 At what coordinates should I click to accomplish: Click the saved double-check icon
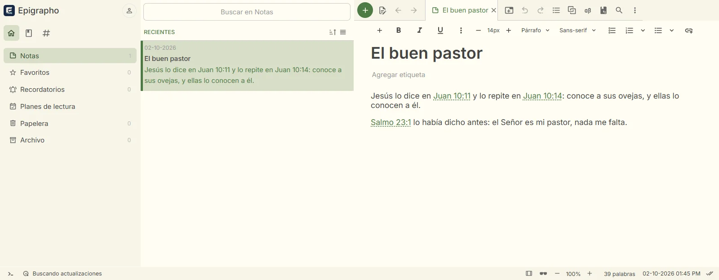coord(710,273)
